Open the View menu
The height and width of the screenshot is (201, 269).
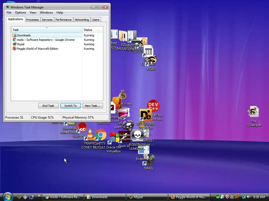pos(33,13)
